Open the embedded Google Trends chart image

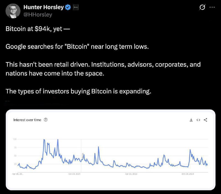pyautogui.click(x=110, y=150)
